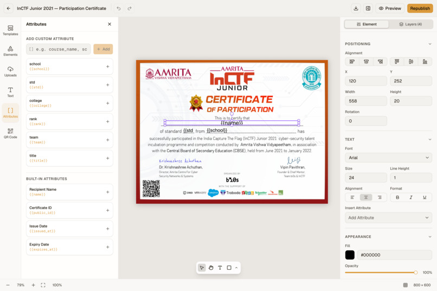Redo the last change
Screen dimensions: 437x291
pyautogui.click(x=130, y=8)
